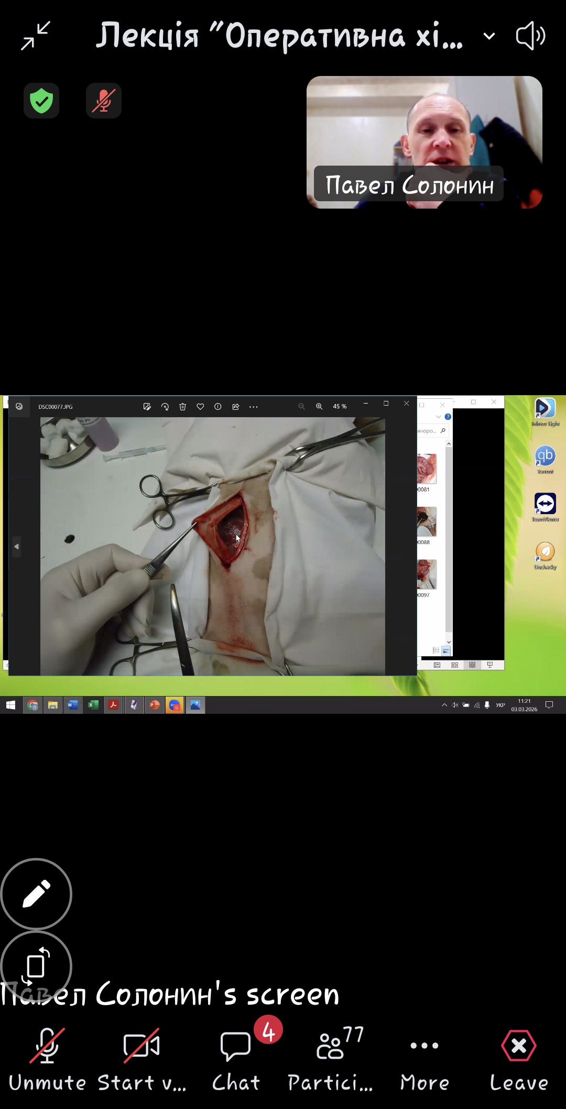Start video from the bottom bar
Image resolution: width=566 pixels, height=1109 pixels.
141,1059
